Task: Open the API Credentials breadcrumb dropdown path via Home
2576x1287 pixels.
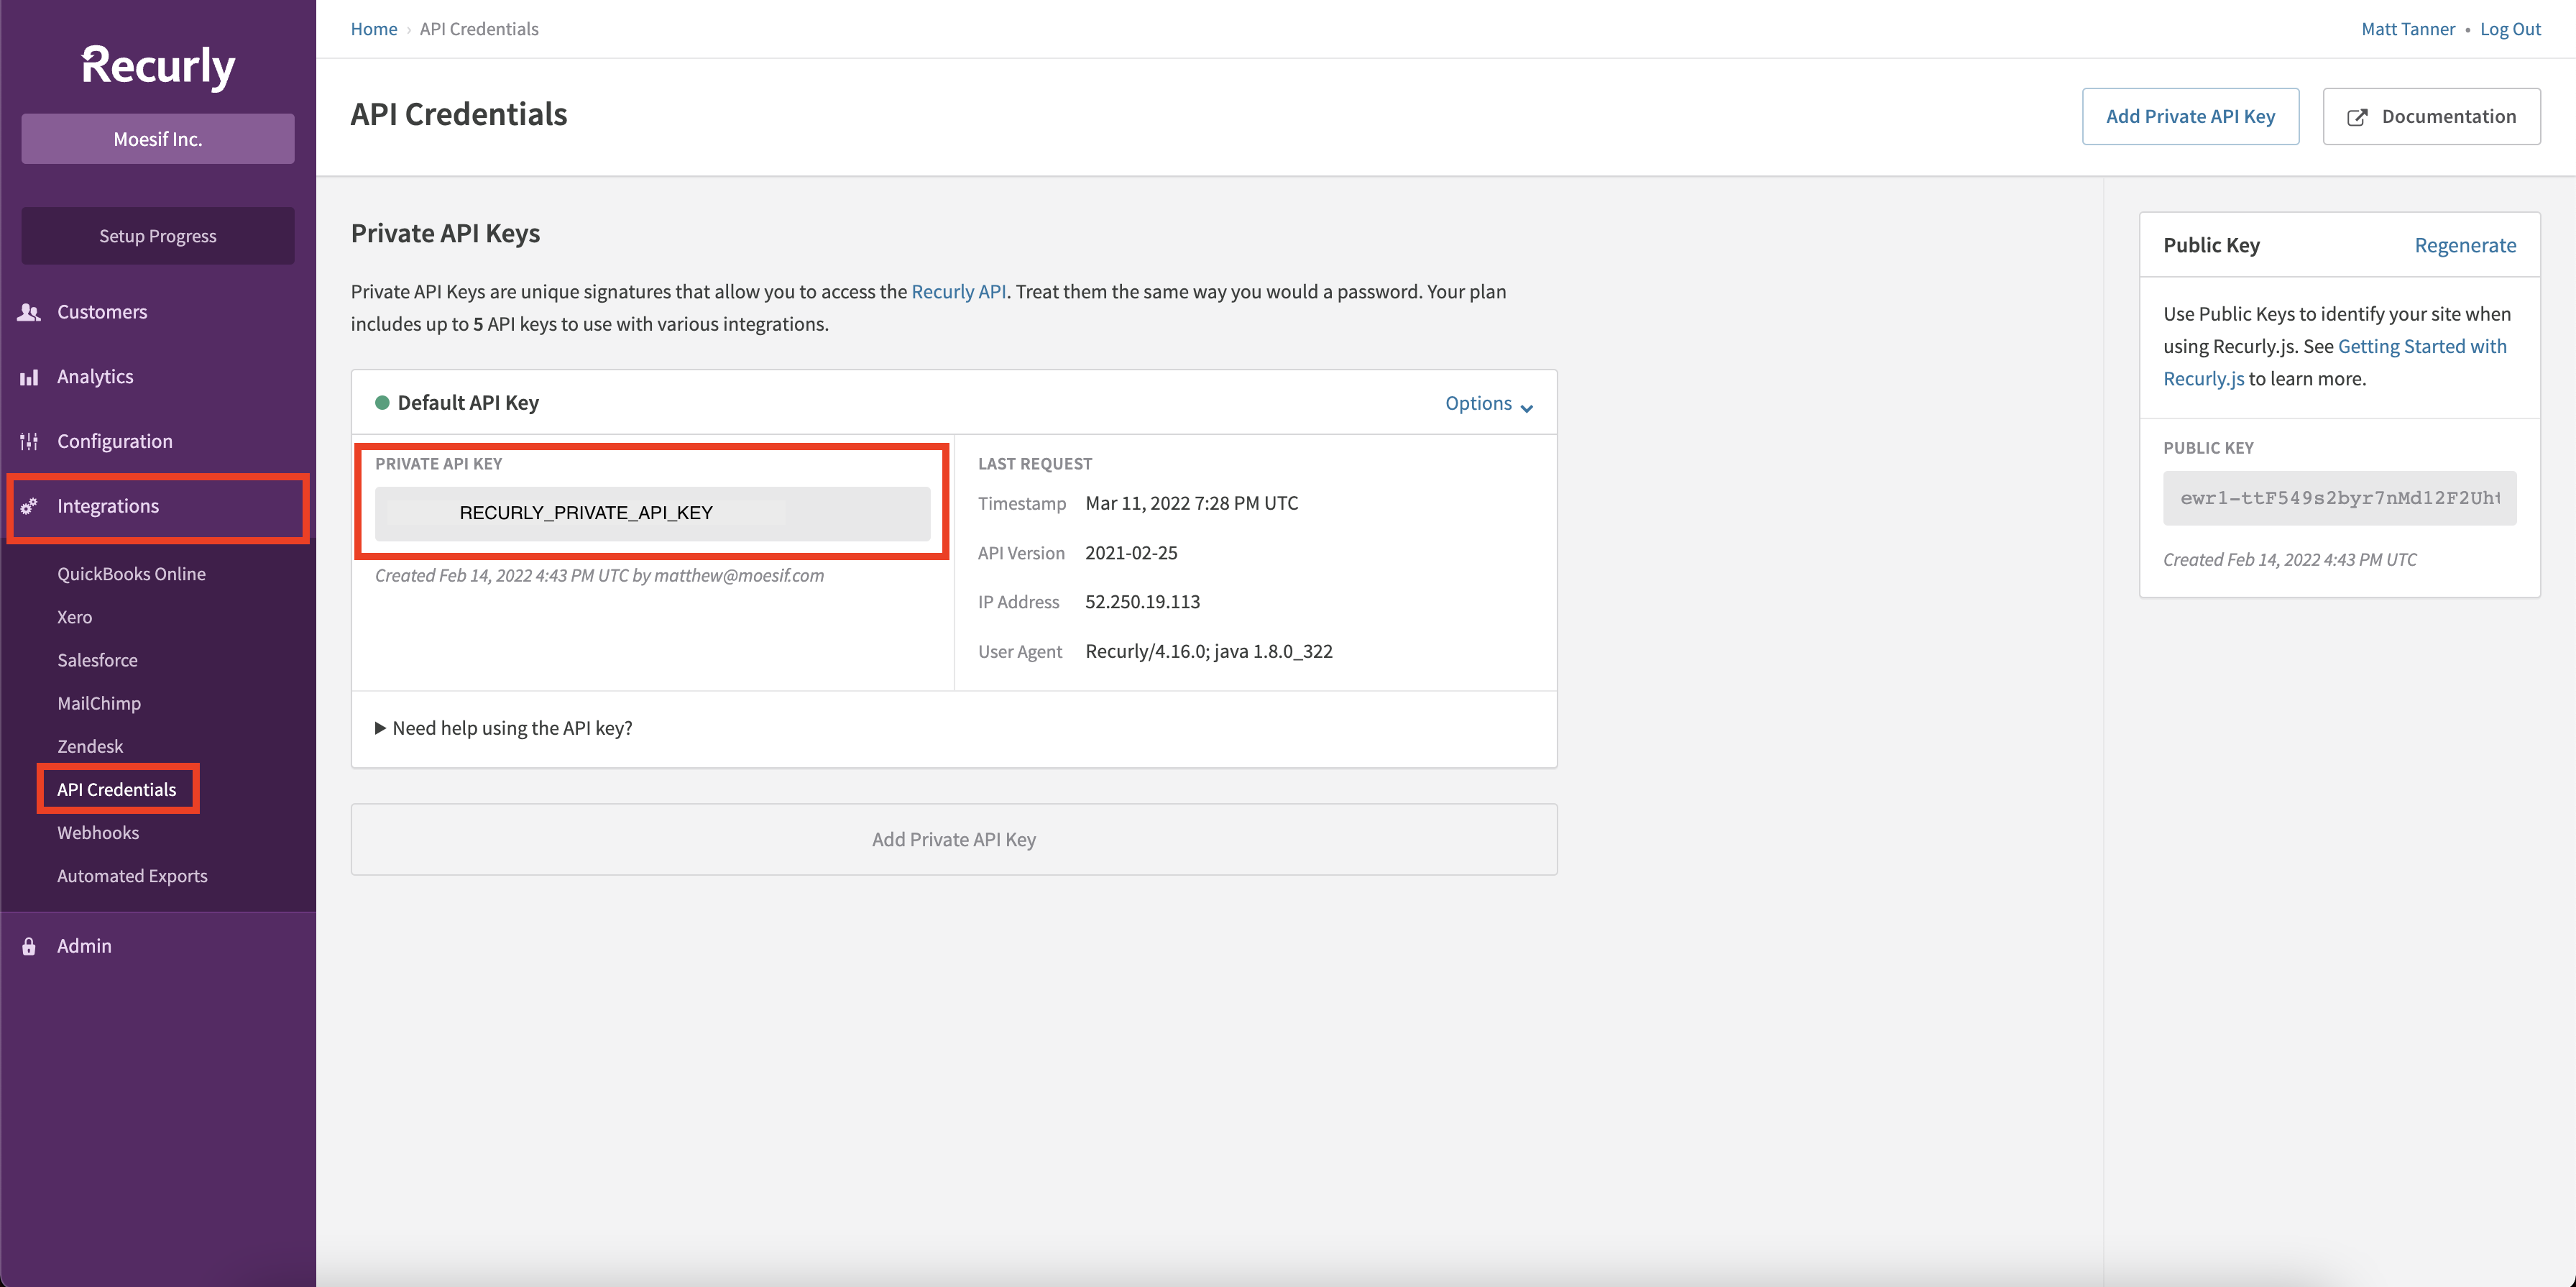Action: click(373, 28)
